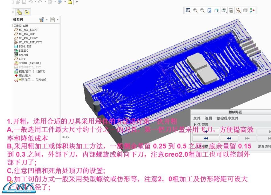Open the Windows list dropdown arrow
Viewport: 271px width, 195px height.
point(65,1)
